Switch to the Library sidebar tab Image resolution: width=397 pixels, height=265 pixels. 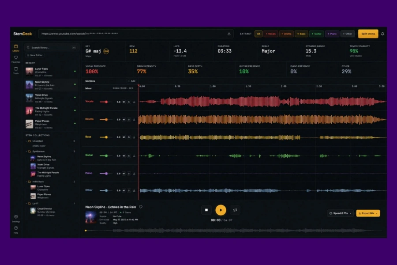(16, 48)
